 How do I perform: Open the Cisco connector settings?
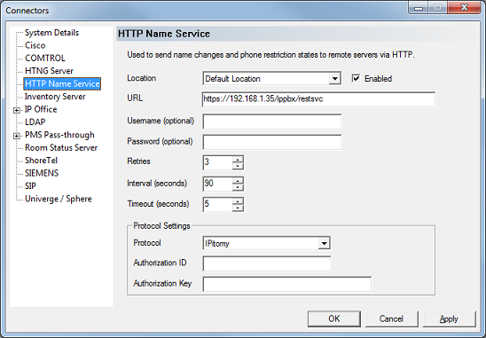[x=35, y=45]
